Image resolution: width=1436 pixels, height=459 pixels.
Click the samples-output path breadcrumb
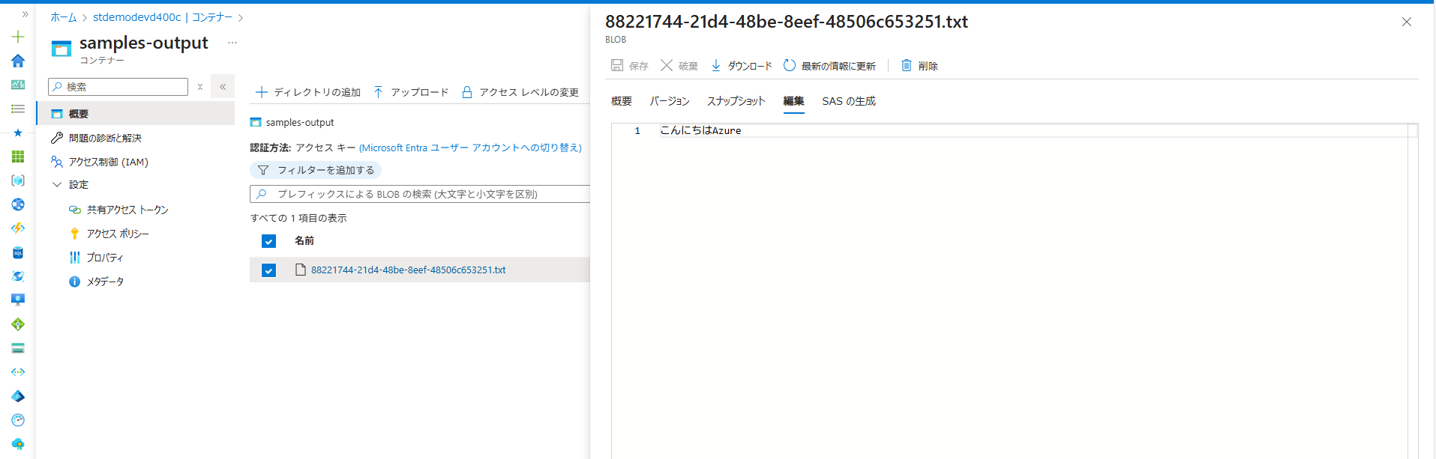tap(300, 122)
